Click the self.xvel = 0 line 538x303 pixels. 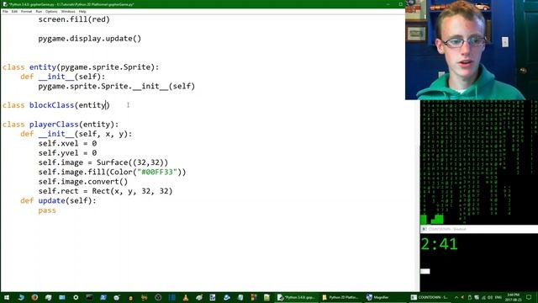(67, 144)
